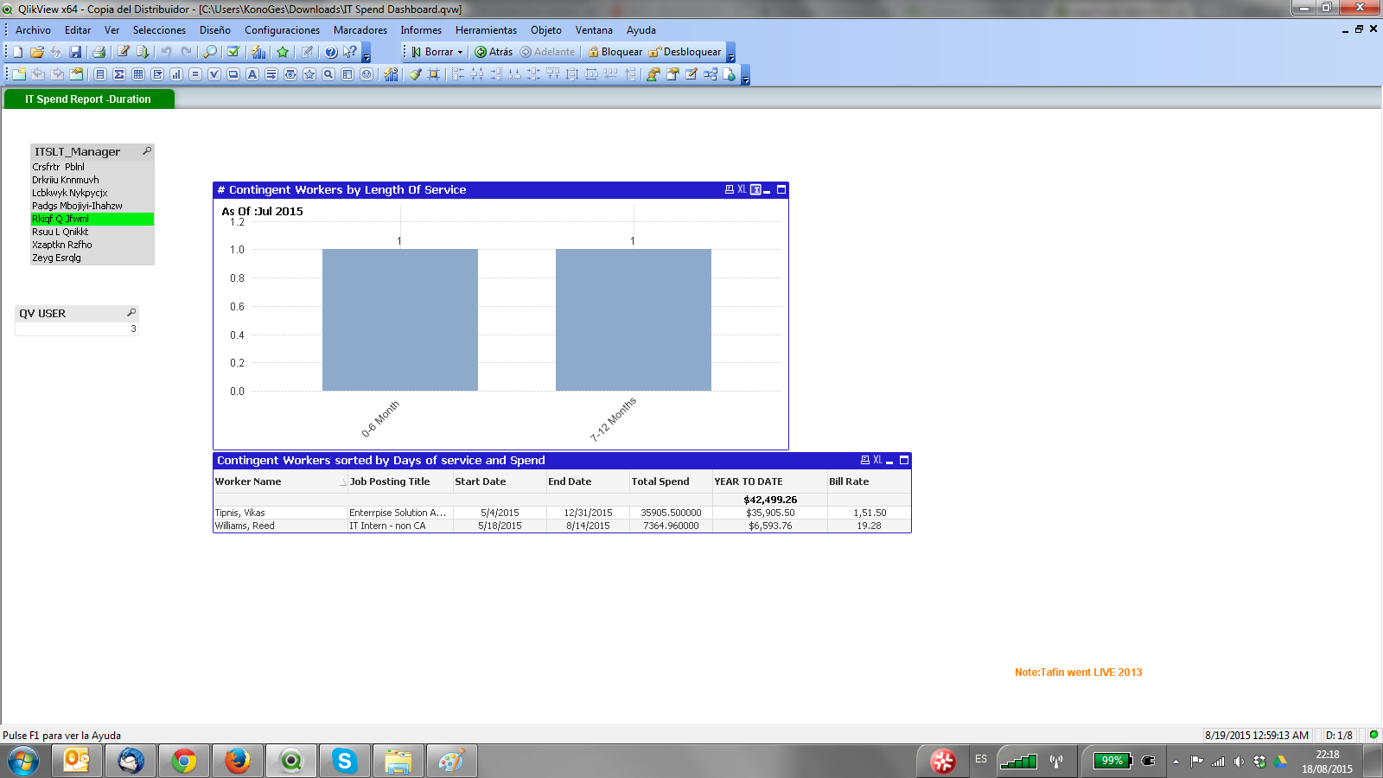The image size is (1383, 778).
Task: Open search in ITSLT_Manager list box
Action: 147,151
